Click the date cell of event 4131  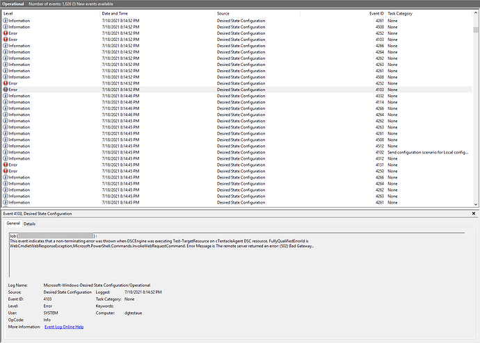click(x=120, y=165)
